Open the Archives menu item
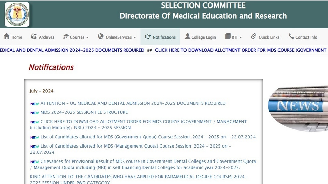The width and height of the screenshot is (328, 184). pos(42,37)
